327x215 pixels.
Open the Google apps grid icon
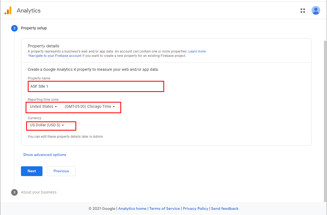tap(302, 11)
